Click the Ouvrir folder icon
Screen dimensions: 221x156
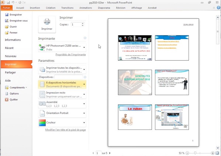pyautogui.click(x=7, y=27)
